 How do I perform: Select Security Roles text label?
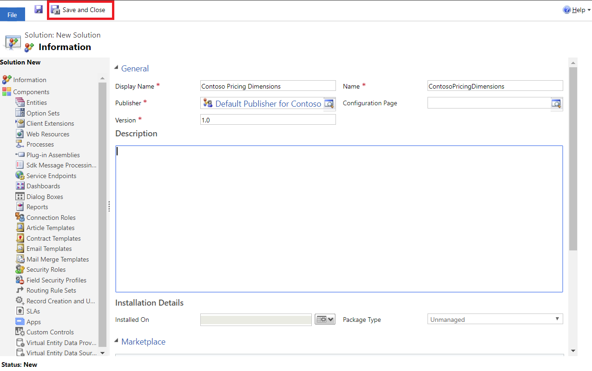(x=46, y=269)
